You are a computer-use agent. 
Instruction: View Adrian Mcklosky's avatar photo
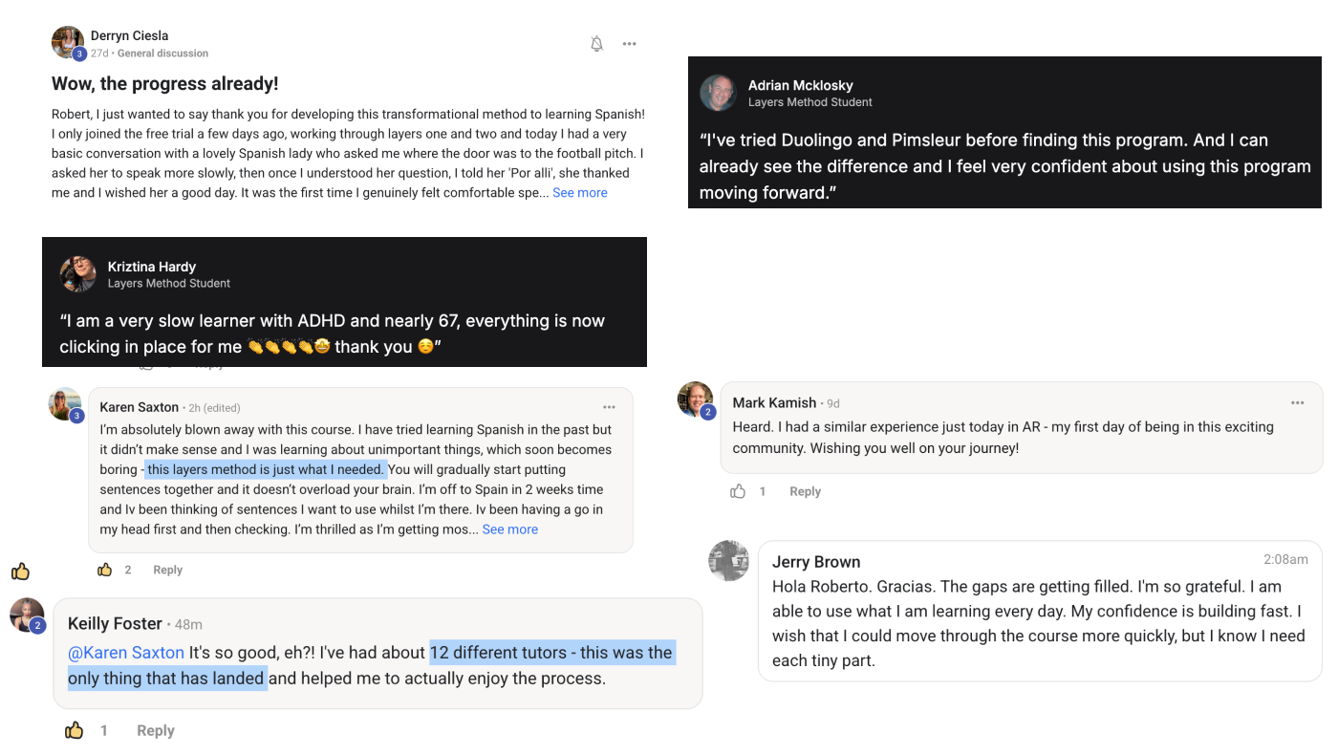click(718, 93)
